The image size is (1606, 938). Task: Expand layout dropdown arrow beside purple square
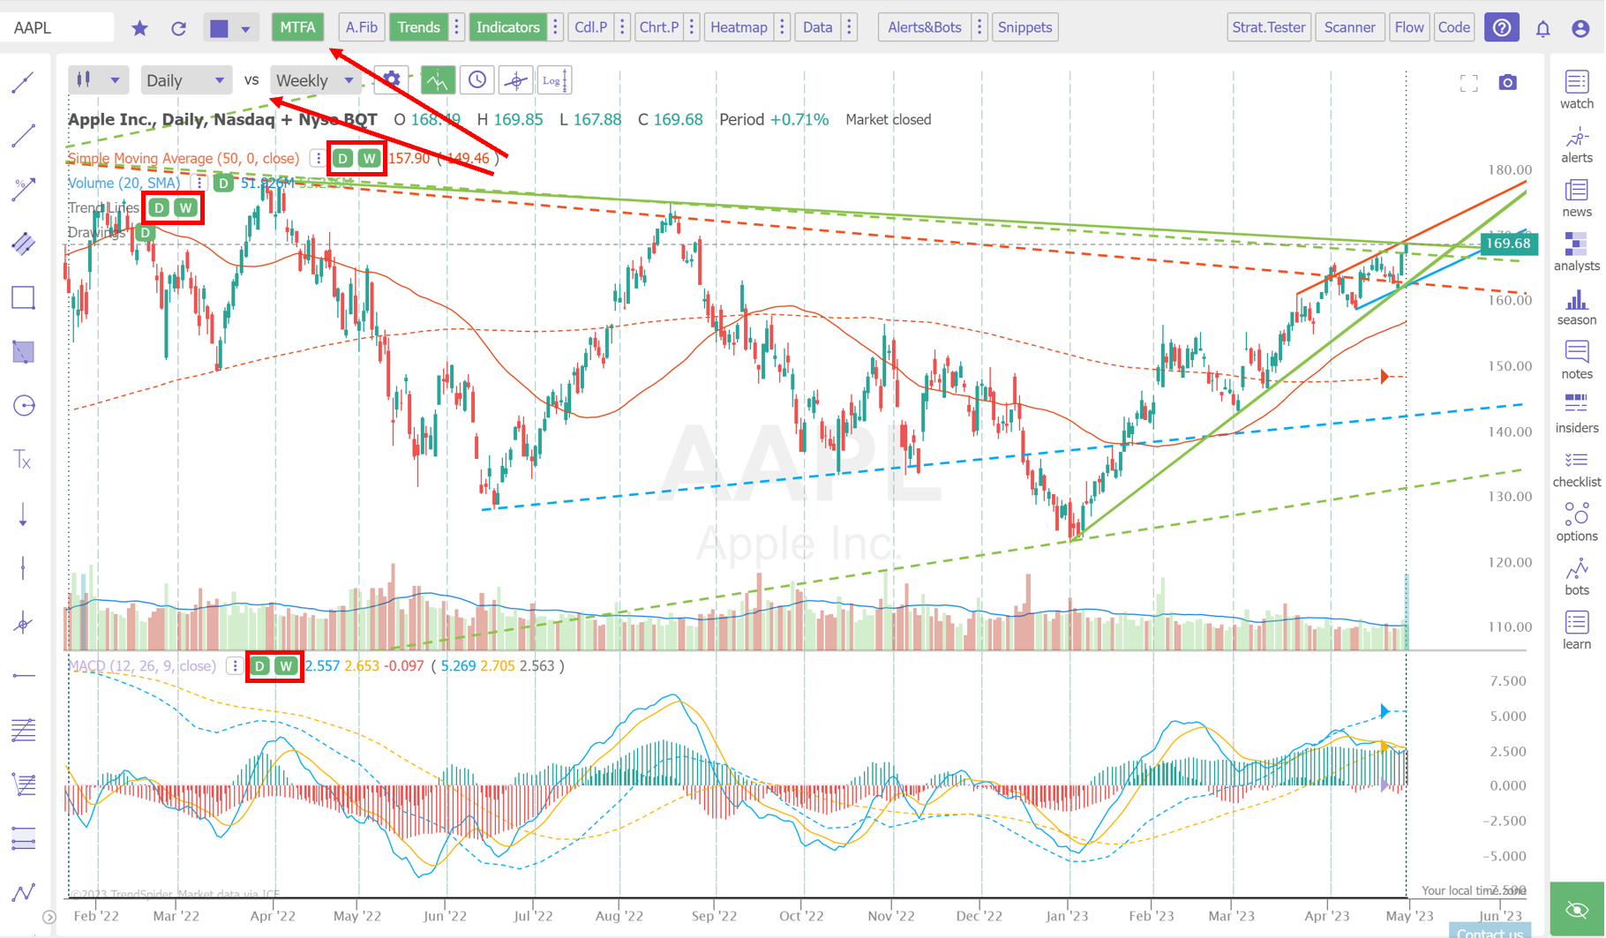(245, 28)
